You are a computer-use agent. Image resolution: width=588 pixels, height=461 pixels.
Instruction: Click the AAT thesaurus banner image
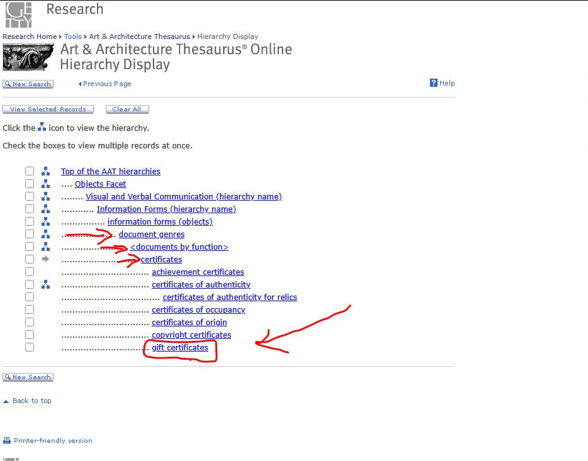click(x=28, y=57)
